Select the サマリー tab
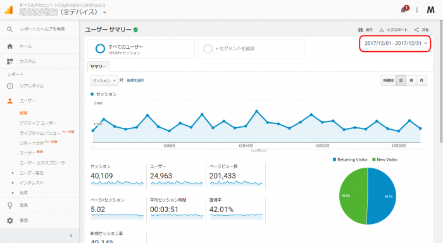 click(x=98, y=66)
